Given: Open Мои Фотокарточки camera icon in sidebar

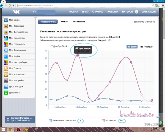Looking at the screenshot, I should tap(6, 32).
